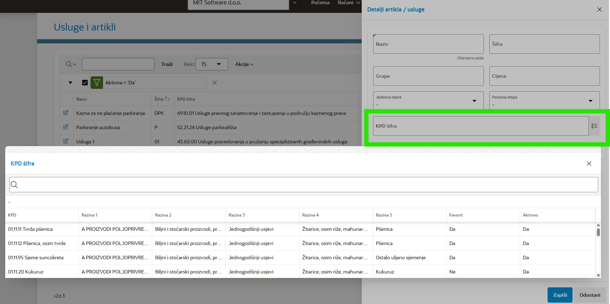Open the Računi menu in top navigation

tap(349, 3)
